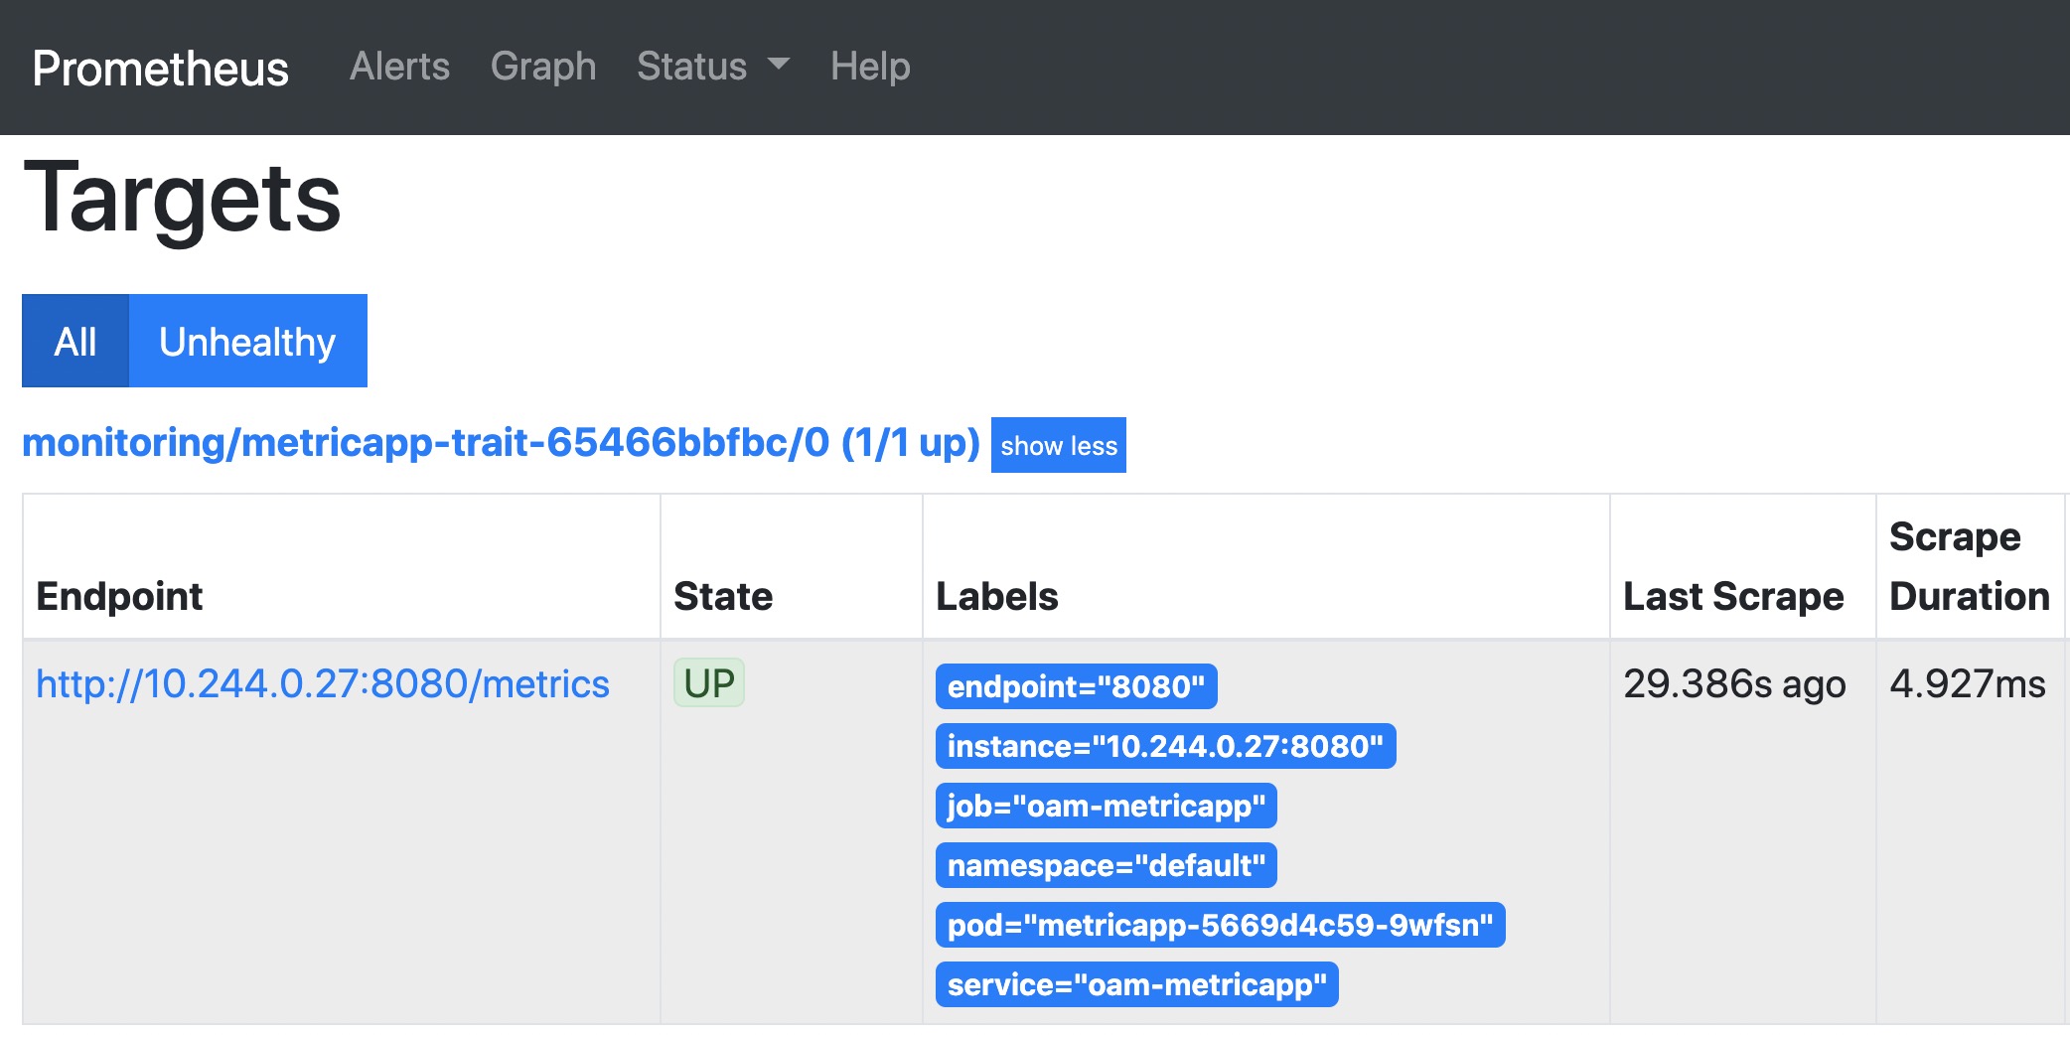Select the instance="10.244.0.27:8080" label
The image size is (2070, 1037).
pos(1165,747)
